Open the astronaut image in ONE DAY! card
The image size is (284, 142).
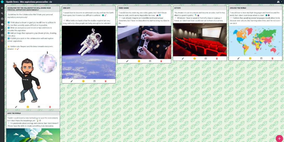click(x=88, y=53)
